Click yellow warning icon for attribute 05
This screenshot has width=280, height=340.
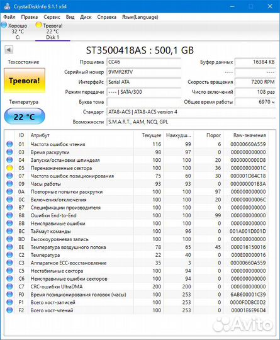click(9, 168)
